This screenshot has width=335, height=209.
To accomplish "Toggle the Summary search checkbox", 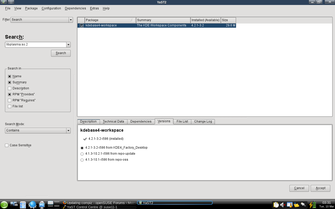I will click(x=10, y=82).
